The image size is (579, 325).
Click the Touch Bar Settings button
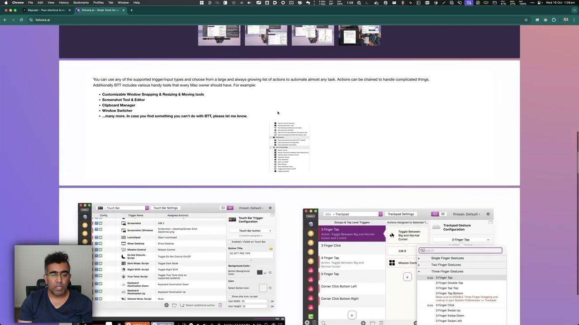[166, 208]
